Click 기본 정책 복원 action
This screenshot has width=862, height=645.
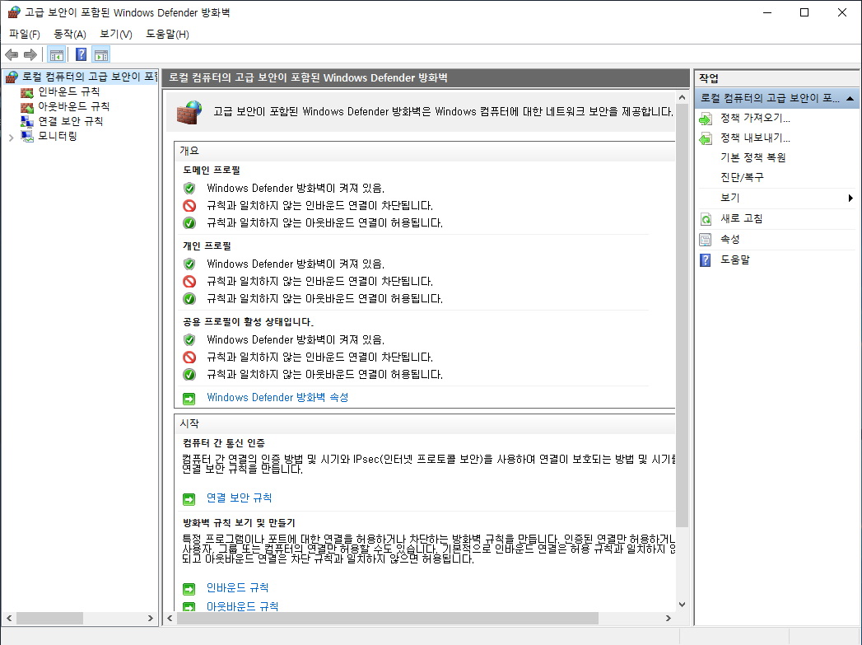[x=753, y=158]
